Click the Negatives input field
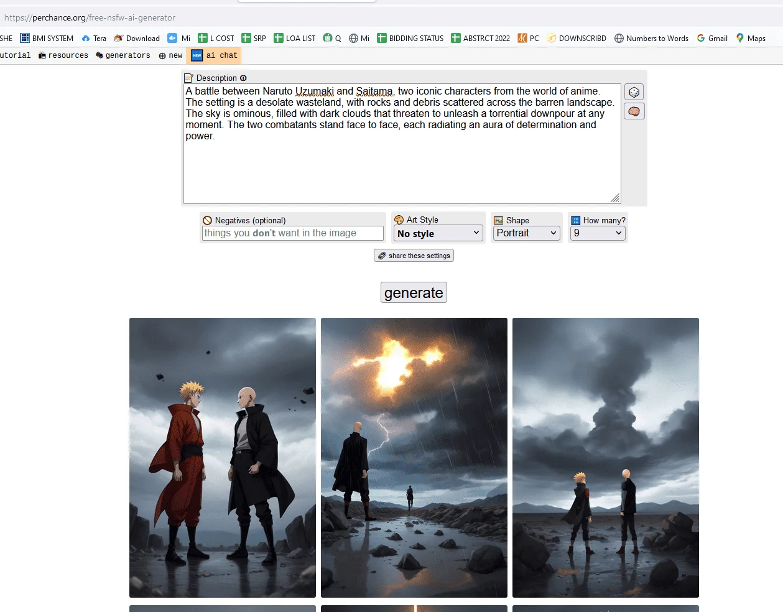Viewport: 783px width, 612px height. coord(293,233)
